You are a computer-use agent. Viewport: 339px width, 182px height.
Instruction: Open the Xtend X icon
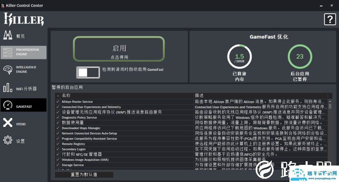8,123
